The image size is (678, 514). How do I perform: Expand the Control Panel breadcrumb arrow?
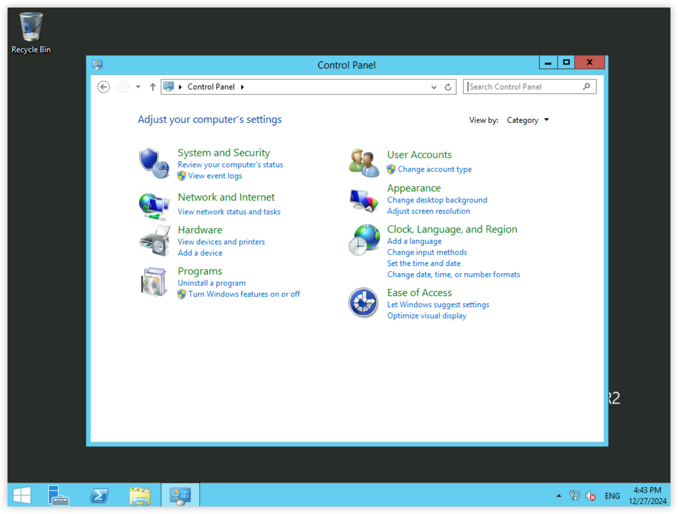coord(242,87)
